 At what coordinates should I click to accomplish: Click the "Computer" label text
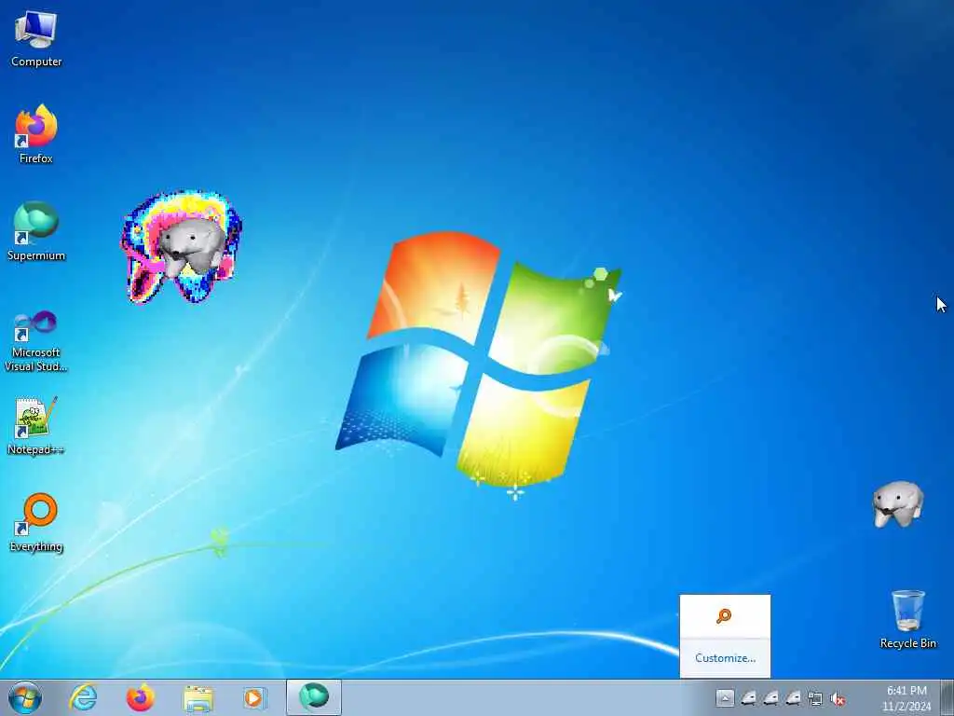point(36,62)
